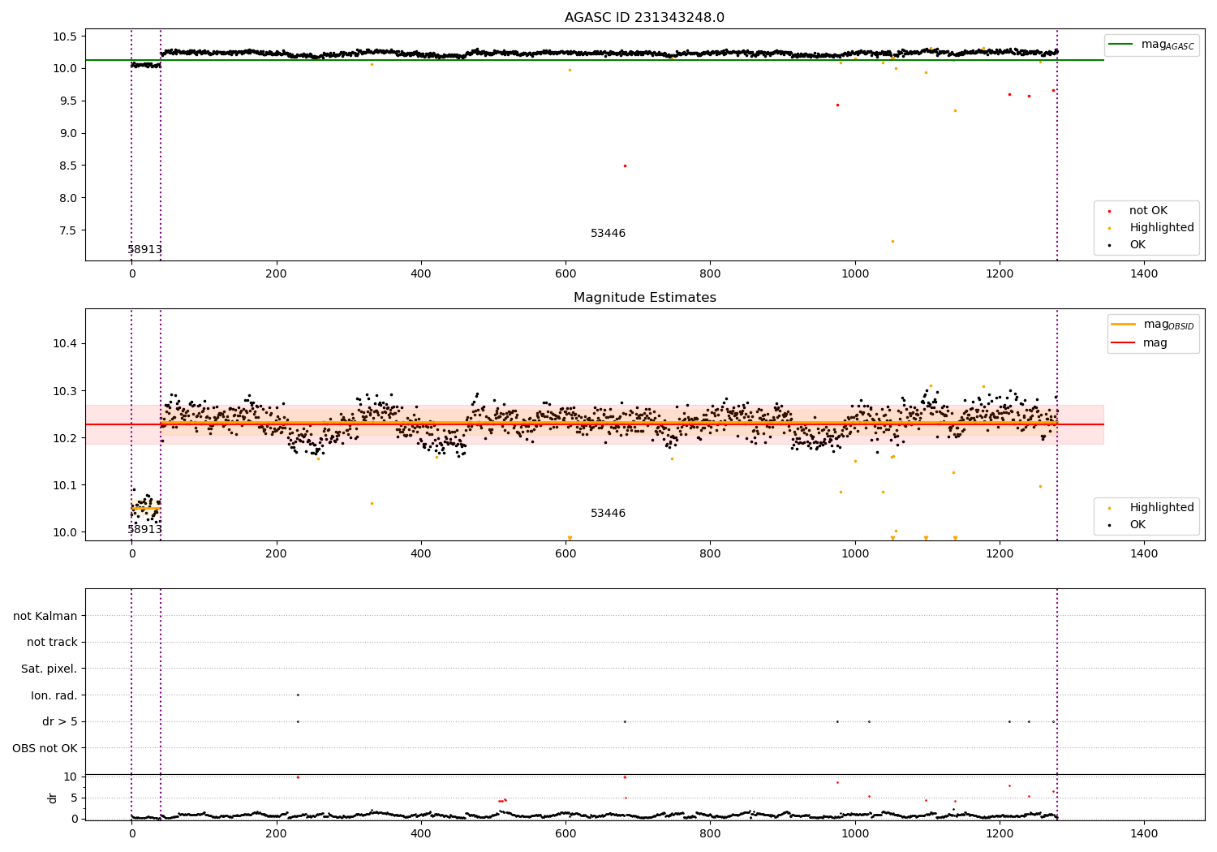Click dr axis tick label 10
This screenshot has width=1217, height=852.
71,777
